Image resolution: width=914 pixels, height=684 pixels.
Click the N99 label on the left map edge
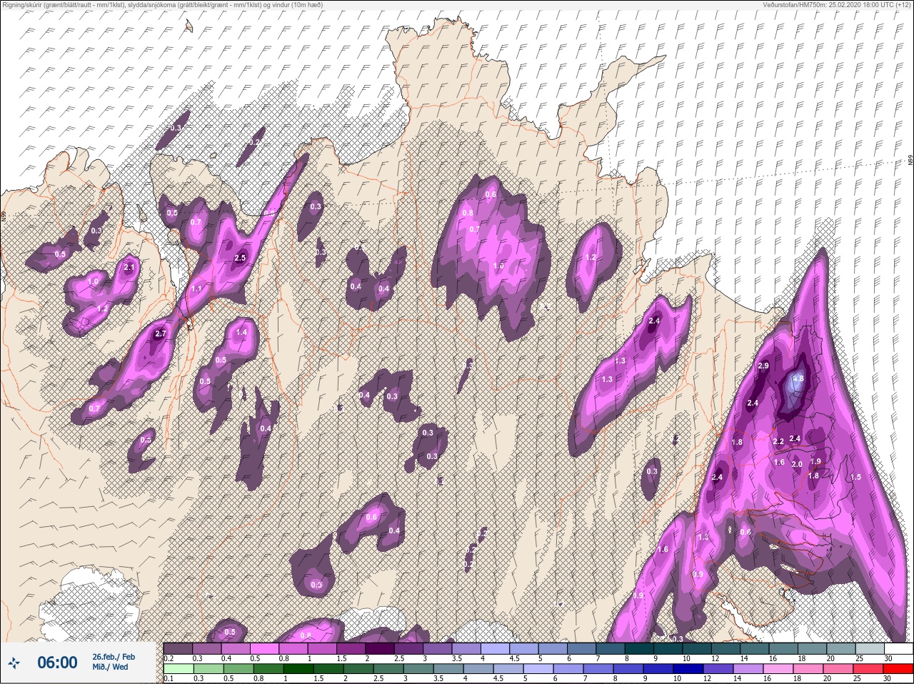click(x=4, y=215)
